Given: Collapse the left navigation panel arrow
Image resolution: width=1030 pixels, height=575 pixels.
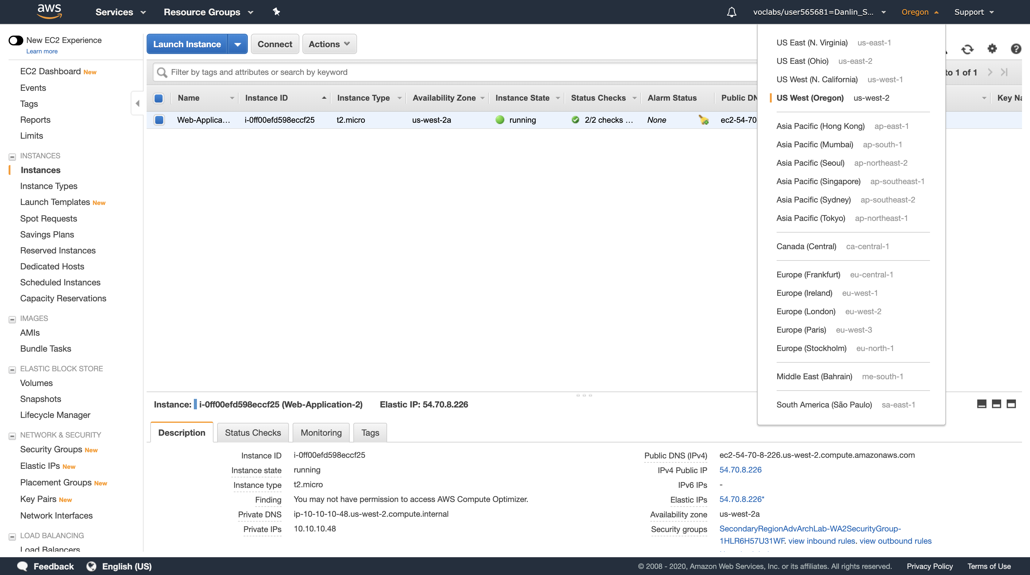Looking at the screenshot, I should click(137, 104).
